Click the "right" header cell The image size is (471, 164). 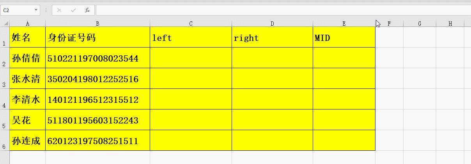click(272, 38)
